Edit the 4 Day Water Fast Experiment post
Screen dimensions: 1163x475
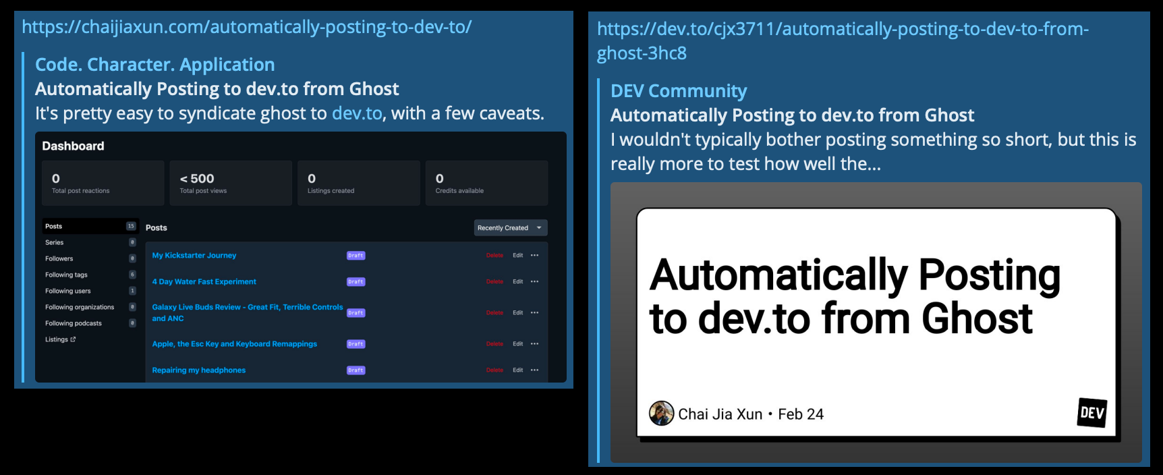coord(517,282)
